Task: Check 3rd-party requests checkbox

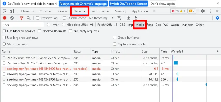Action: [70, 31]
